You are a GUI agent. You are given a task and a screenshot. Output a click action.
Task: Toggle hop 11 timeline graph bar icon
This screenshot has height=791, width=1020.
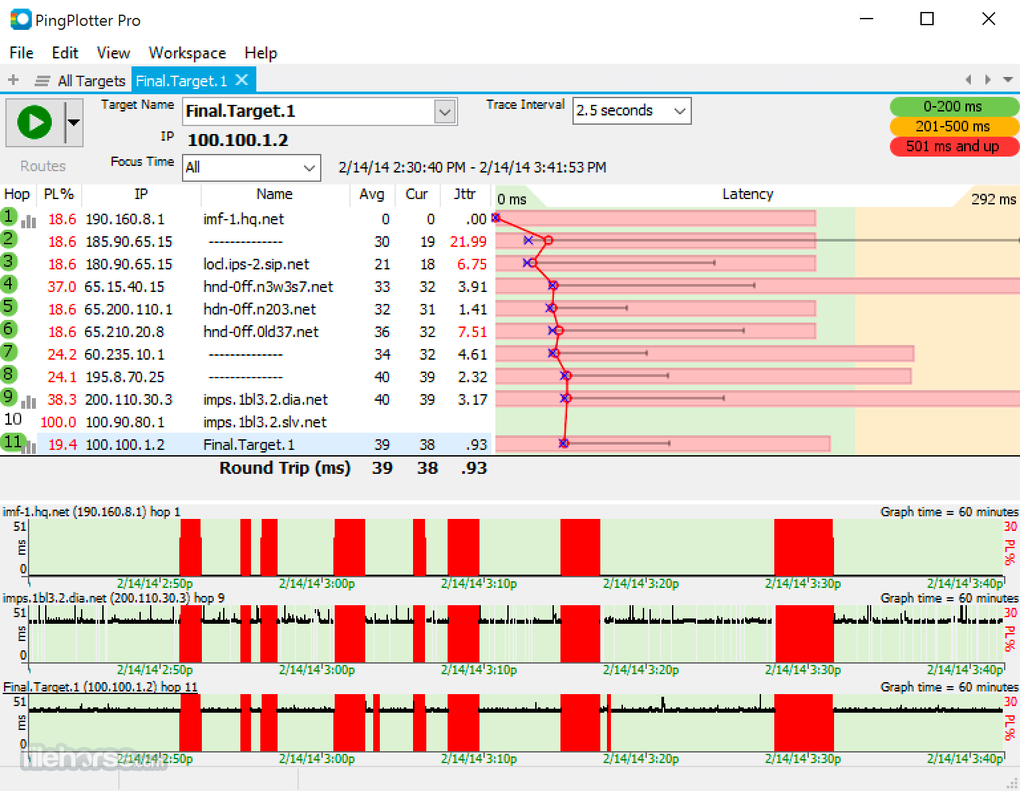(x=29, y=447)
